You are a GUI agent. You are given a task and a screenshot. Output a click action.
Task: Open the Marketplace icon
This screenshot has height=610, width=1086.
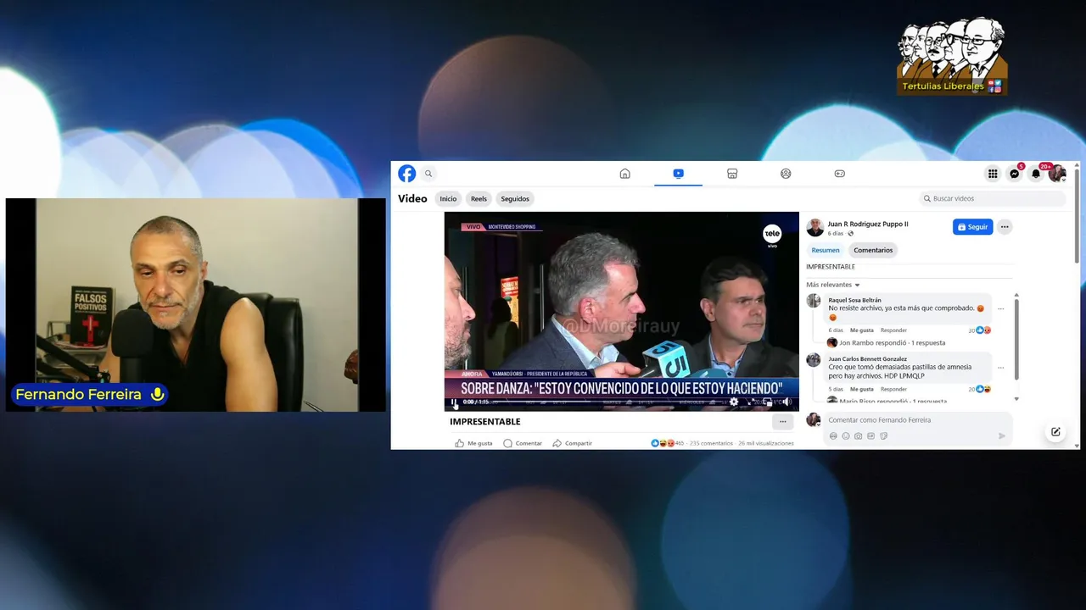732,174
